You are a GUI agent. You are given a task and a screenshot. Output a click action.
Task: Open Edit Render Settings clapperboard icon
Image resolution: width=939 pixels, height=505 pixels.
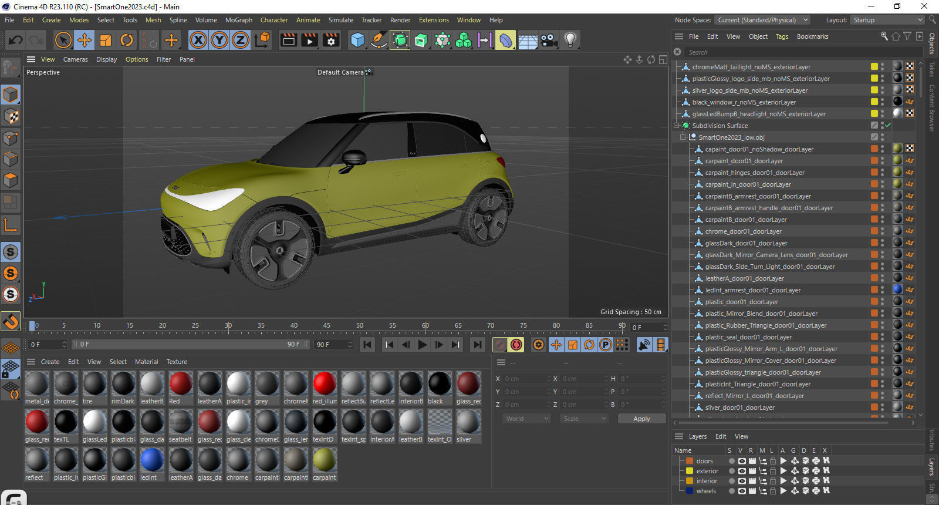tap(331, 40)
